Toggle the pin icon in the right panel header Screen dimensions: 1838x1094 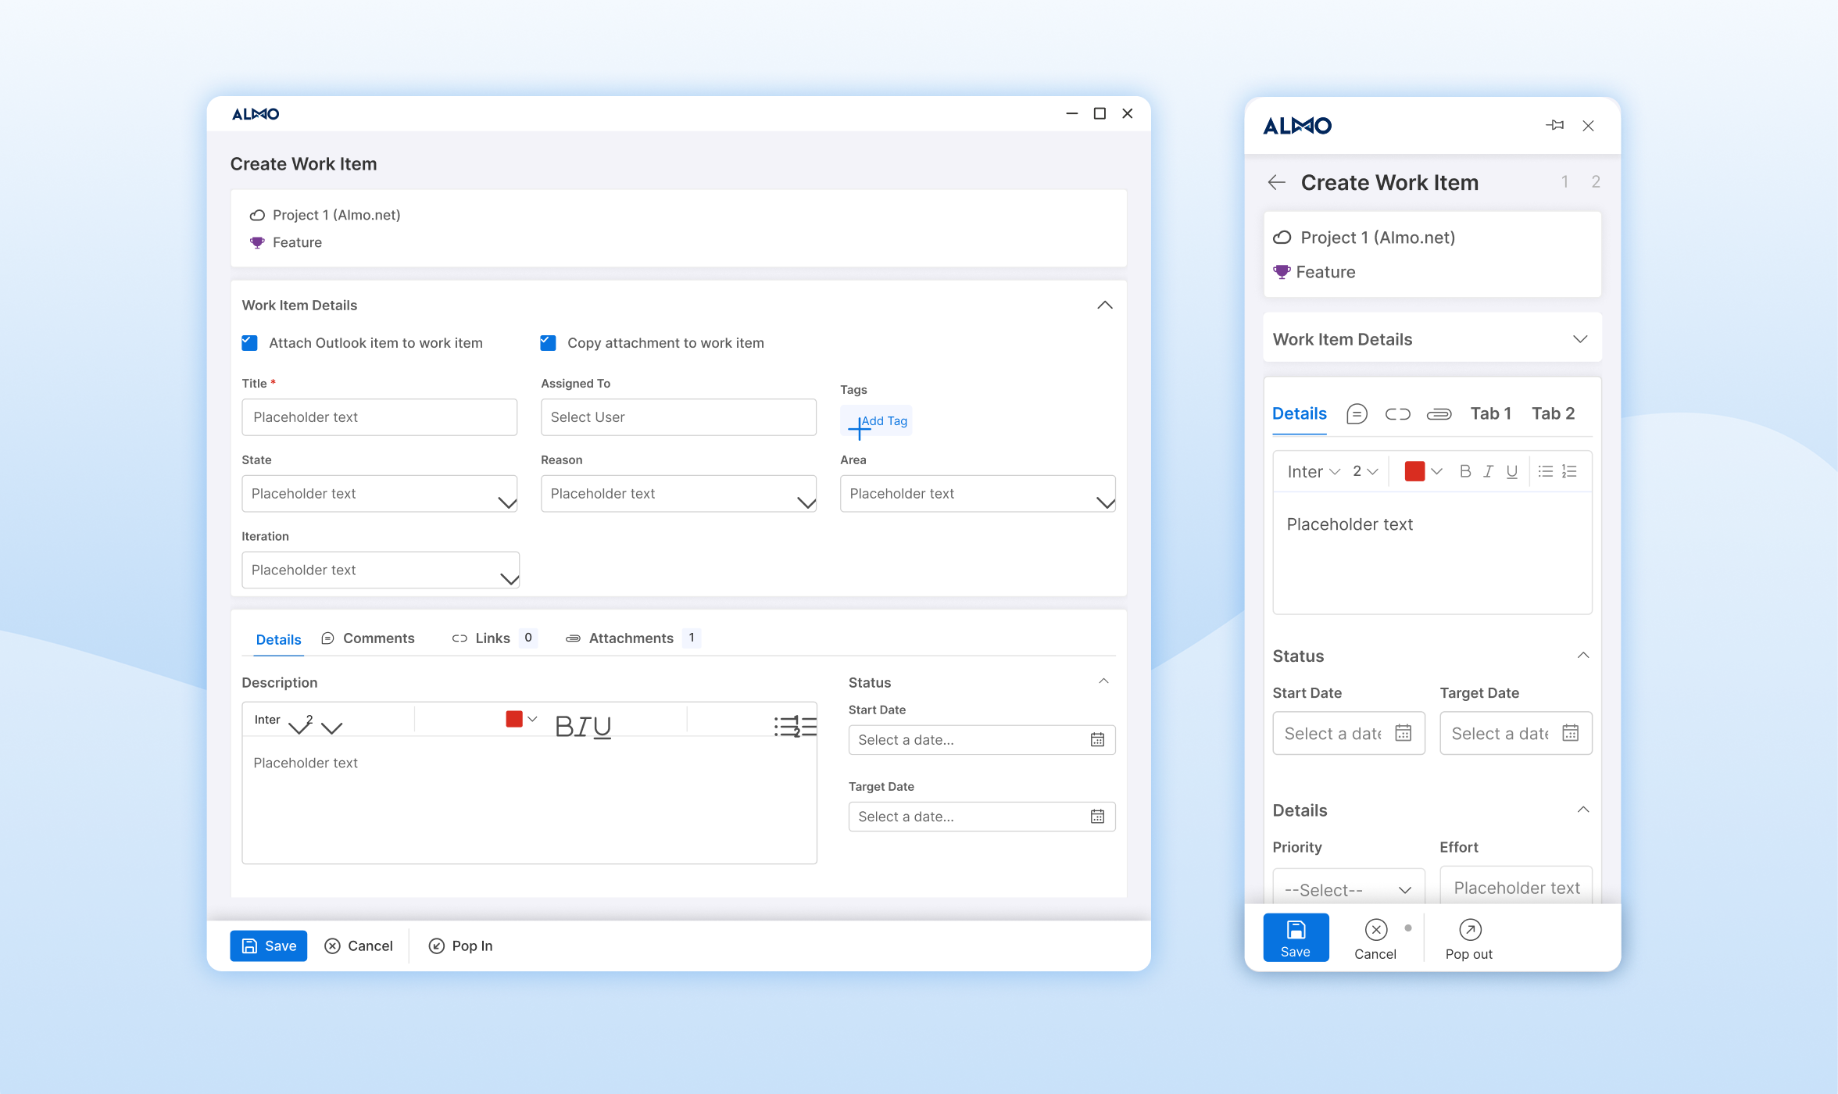click(1555, 125)
